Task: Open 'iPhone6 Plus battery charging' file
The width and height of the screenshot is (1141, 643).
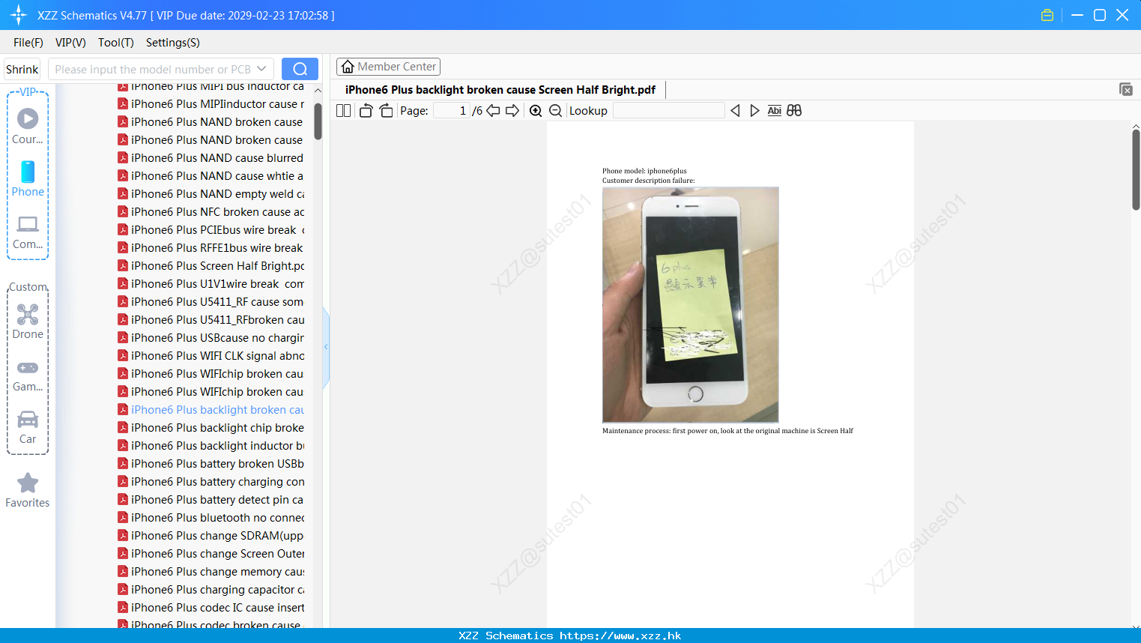Action: tap(211, 482)
